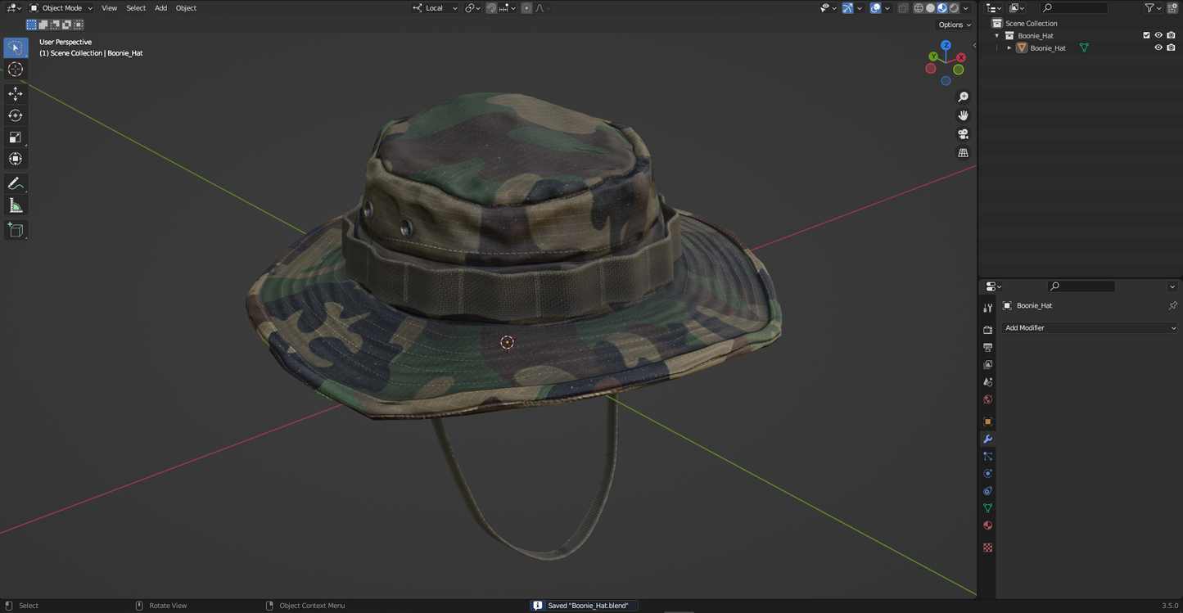Select the Move tool in the toolbar
This screenshot has width=1183, height=613.
click(15, 93)
